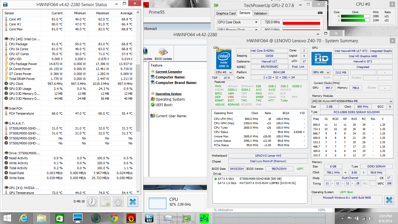Open the Validation tab in GPU-Z
The image size is (398, 224).
point(260,13)
